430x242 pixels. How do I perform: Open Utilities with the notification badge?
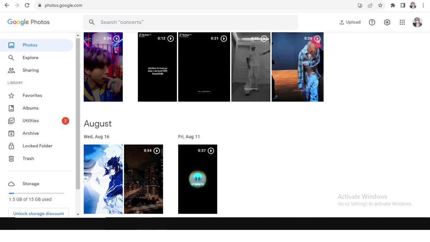[31, 120]
